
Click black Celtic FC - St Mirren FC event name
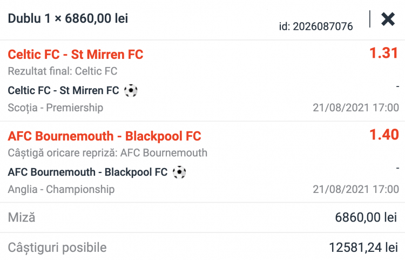tap(64, 90)
